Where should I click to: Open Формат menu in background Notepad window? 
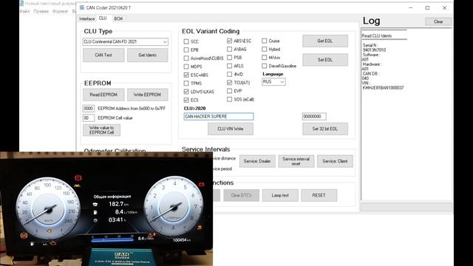click(60, 11)
